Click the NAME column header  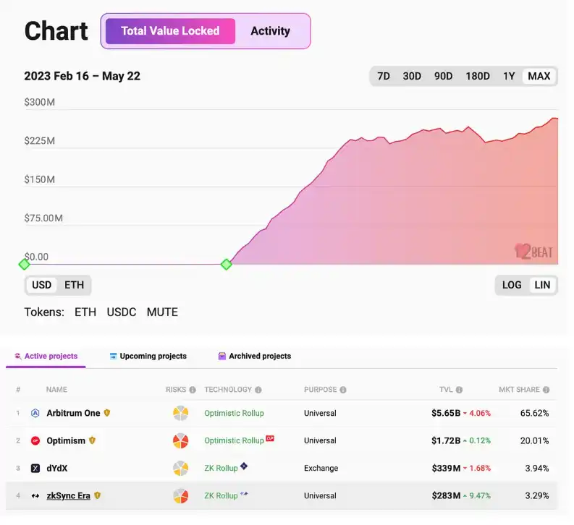coord(56,390)
